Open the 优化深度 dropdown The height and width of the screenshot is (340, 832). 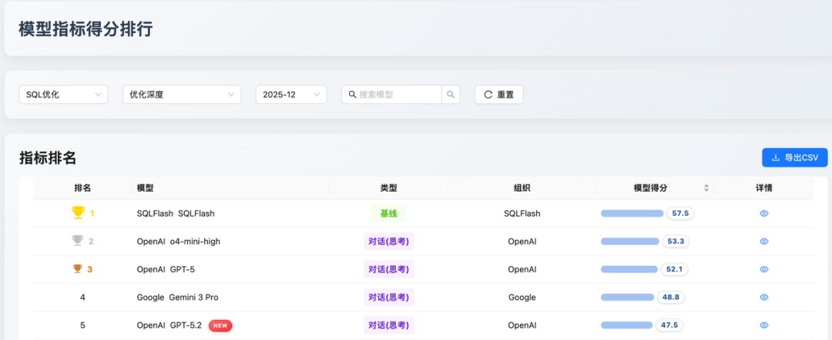182,95
